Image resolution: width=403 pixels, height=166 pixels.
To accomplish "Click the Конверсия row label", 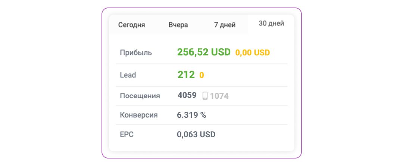I will click(139, 115).
